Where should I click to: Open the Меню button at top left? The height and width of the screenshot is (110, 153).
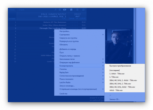[12, 10]
